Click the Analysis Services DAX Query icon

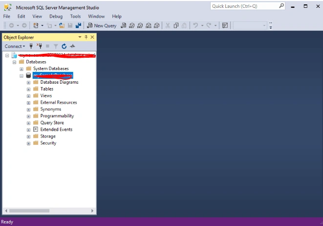tap(157, 25)
